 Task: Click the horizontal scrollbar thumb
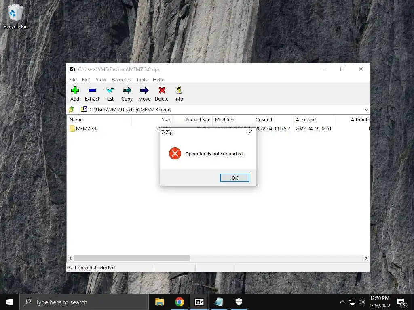pos(132,258)
